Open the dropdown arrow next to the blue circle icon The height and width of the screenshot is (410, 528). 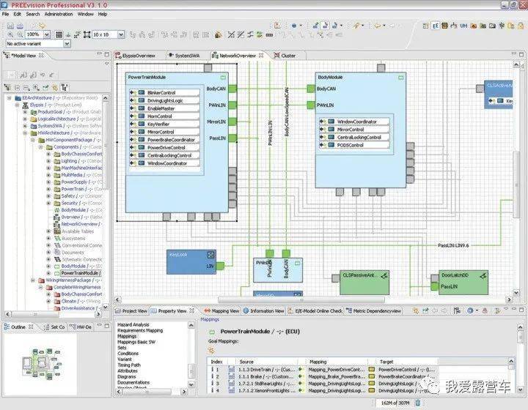pyautogui.click(x=301, y=26)
